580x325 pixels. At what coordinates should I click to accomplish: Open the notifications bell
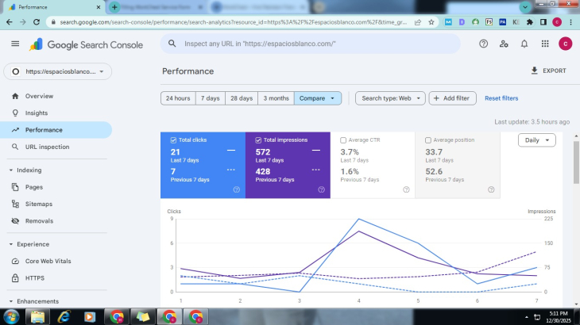pos(524,44)
